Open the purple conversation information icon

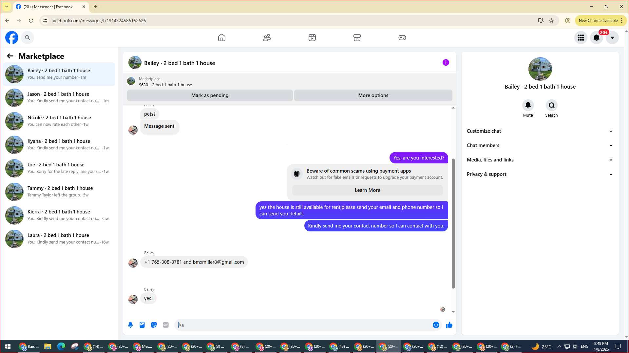coord(446,62)
